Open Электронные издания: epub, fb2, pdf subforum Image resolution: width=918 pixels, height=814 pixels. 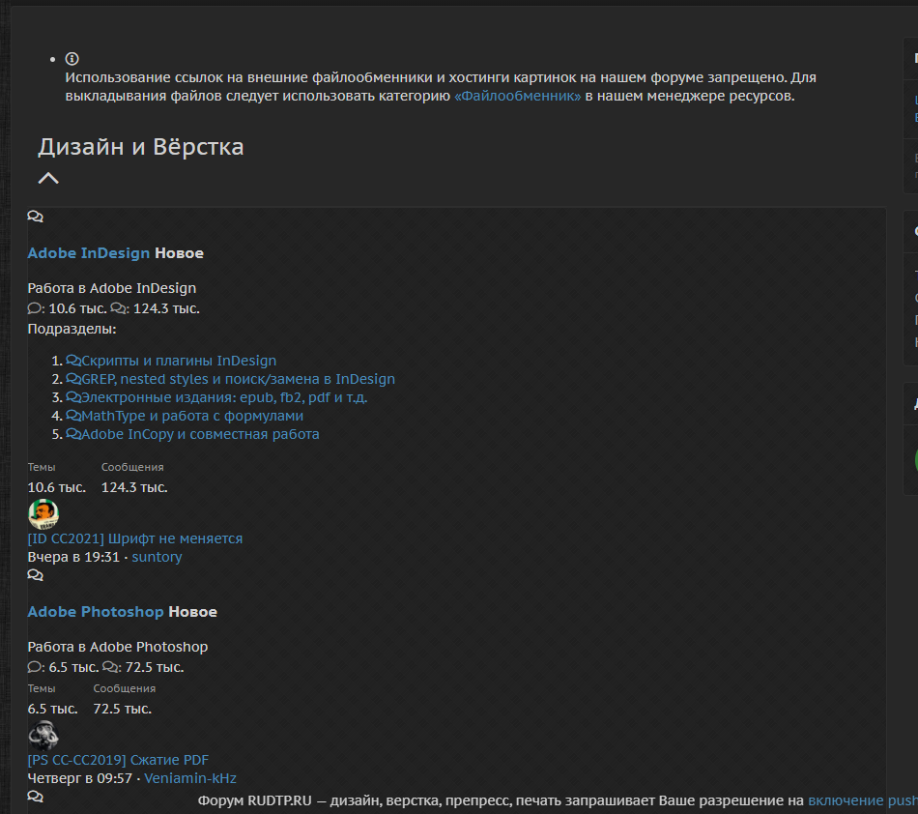[224, 397]
